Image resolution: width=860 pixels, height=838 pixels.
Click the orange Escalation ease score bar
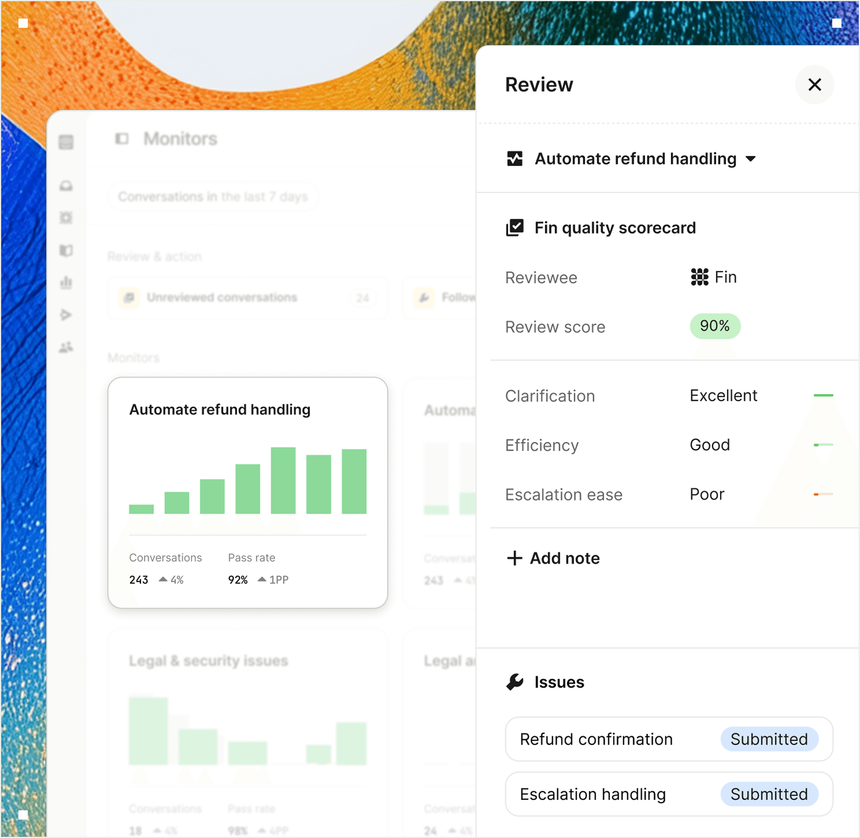coord(823,494)
